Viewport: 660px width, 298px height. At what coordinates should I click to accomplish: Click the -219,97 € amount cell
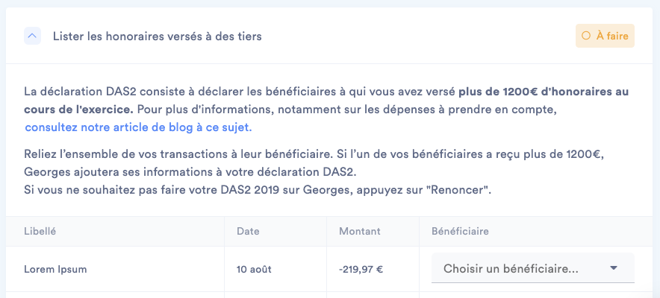pos(361,269)
